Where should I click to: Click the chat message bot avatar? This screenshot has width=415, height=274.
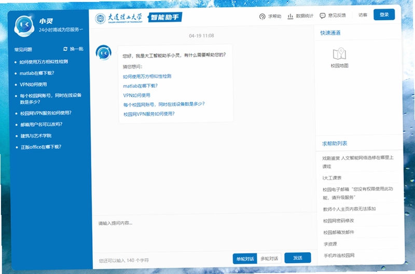tap(103, 52)
